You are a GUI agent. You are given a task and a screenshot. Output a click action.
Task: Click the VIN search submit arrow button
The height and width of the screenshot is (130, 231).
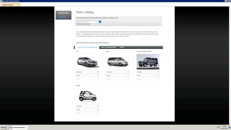[100, 22]
